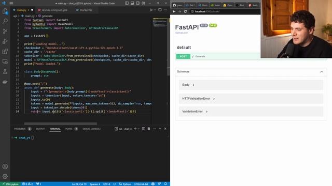332x186 pixels.
Task: Click the code minimap in editor
Action: pyautogui.click(x=160, y=23)
